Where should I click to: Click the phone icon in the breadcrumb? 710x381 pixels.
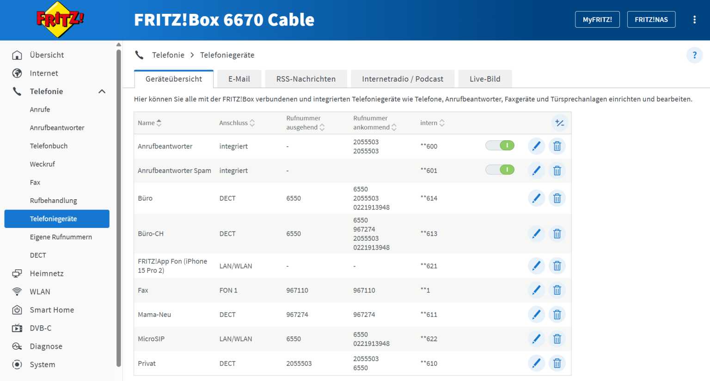click(x=139, y=55)
